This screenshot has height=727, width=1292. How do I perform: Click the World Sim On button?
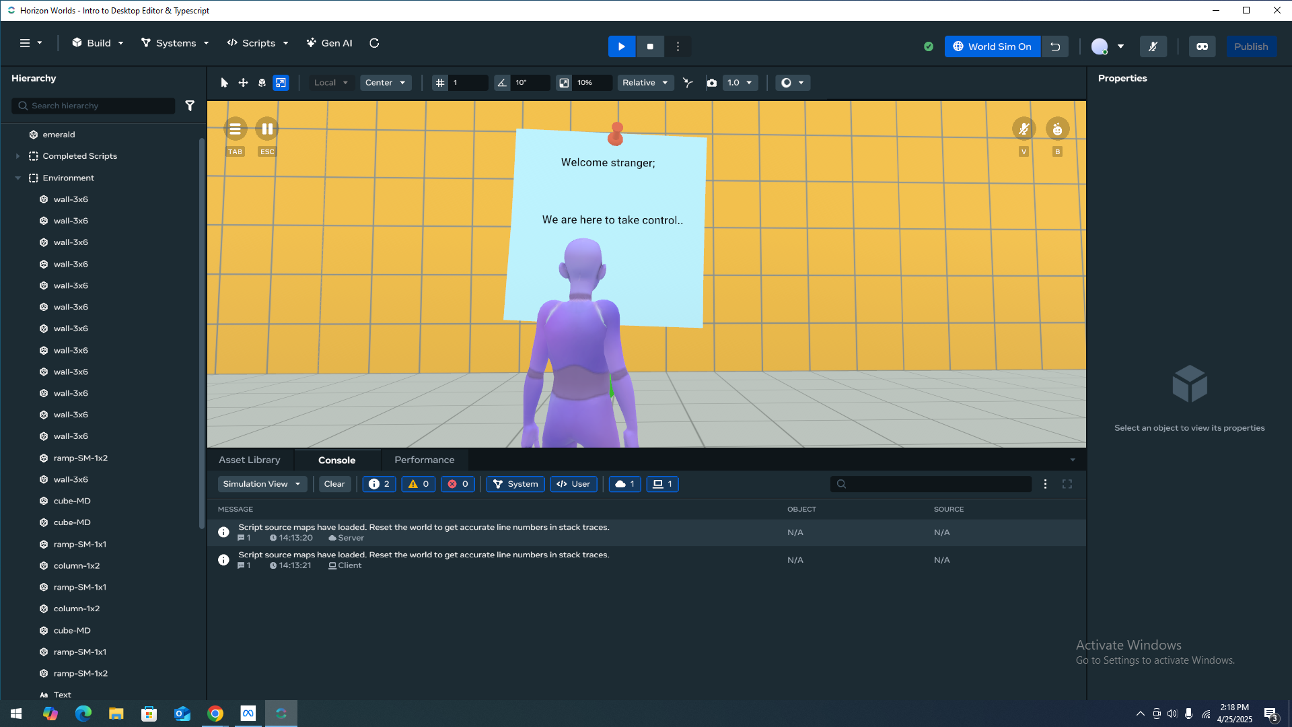click(992, 46)
